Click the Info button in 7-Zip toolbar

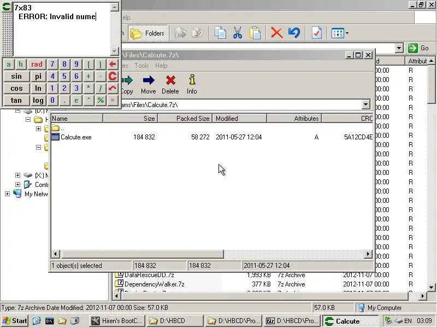[x=192, y=85]
